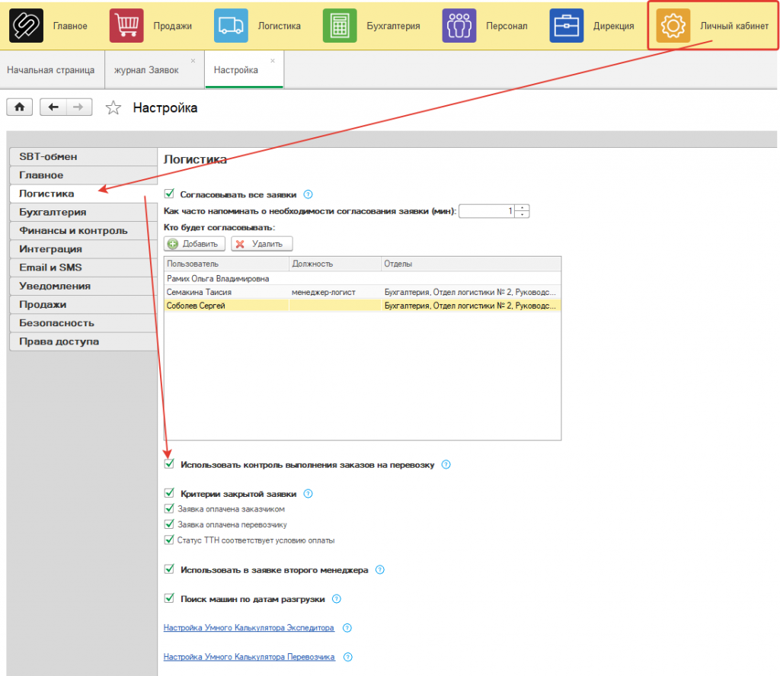
Task: Select row Рамих Ольга Владимировна
Action: click(x=363, y=279)
